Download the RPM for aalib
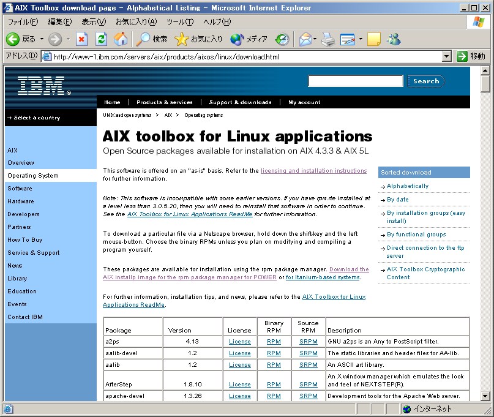The width and height of the screenshot is (494, 417). [x=273, y=364]
